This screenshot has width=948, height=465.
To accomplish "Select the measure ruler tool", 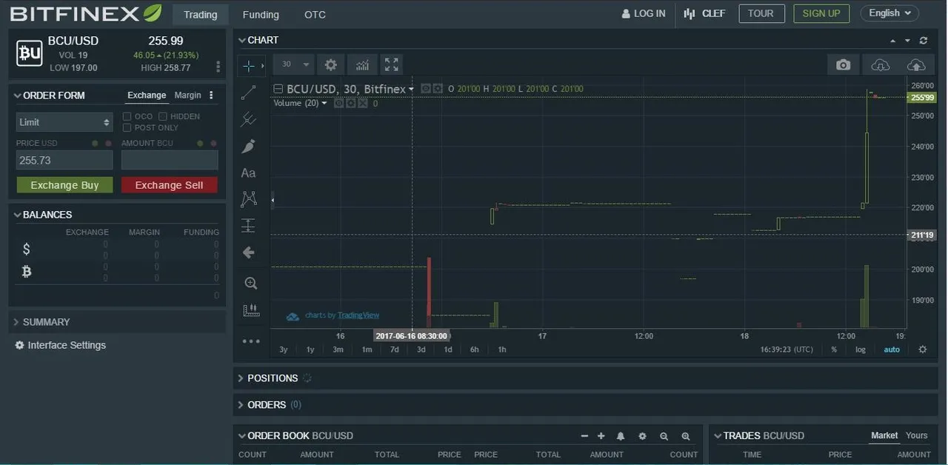I will coord(251,310).
